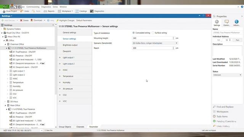Click the Add Devices plus icon

(x=3, y=20)
